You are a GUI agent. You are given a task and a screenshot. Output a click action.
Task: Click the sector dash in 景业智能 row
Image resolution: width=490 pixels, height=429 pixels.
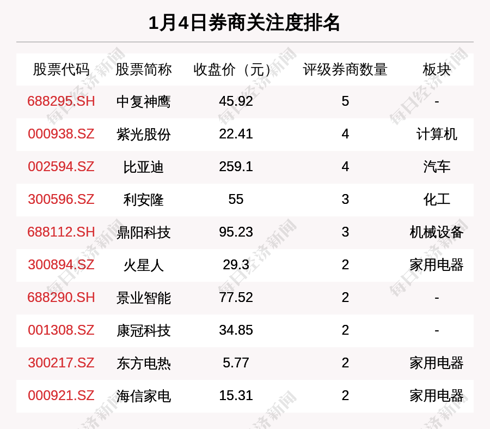[x=437, y=298]
